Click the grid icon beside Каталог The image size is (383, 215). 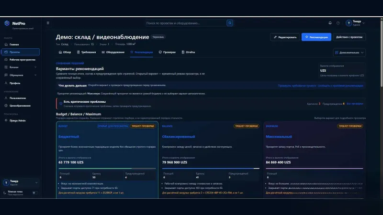pos(6,67)
